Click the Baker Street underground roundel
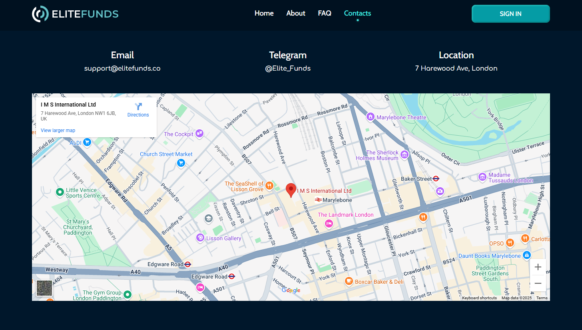582x330 pixels. pyautogui.click(x=436, y=179)
